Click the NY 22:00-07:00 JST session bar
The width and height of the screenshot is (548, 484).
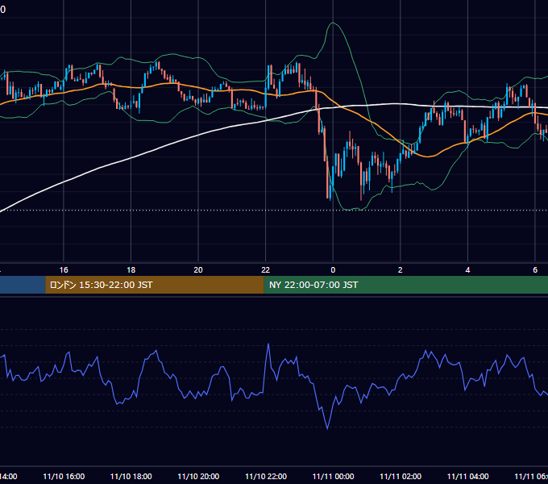(x=405, y=285)
